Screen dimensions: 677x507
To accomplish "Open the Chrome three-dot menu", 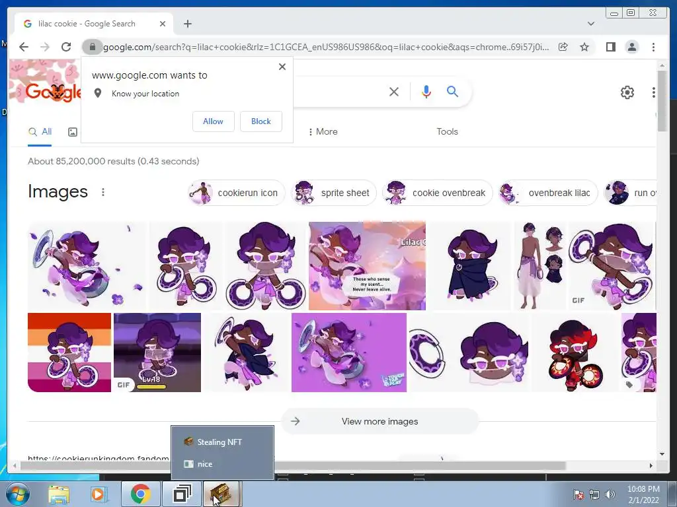I will [x=653, y=47].
